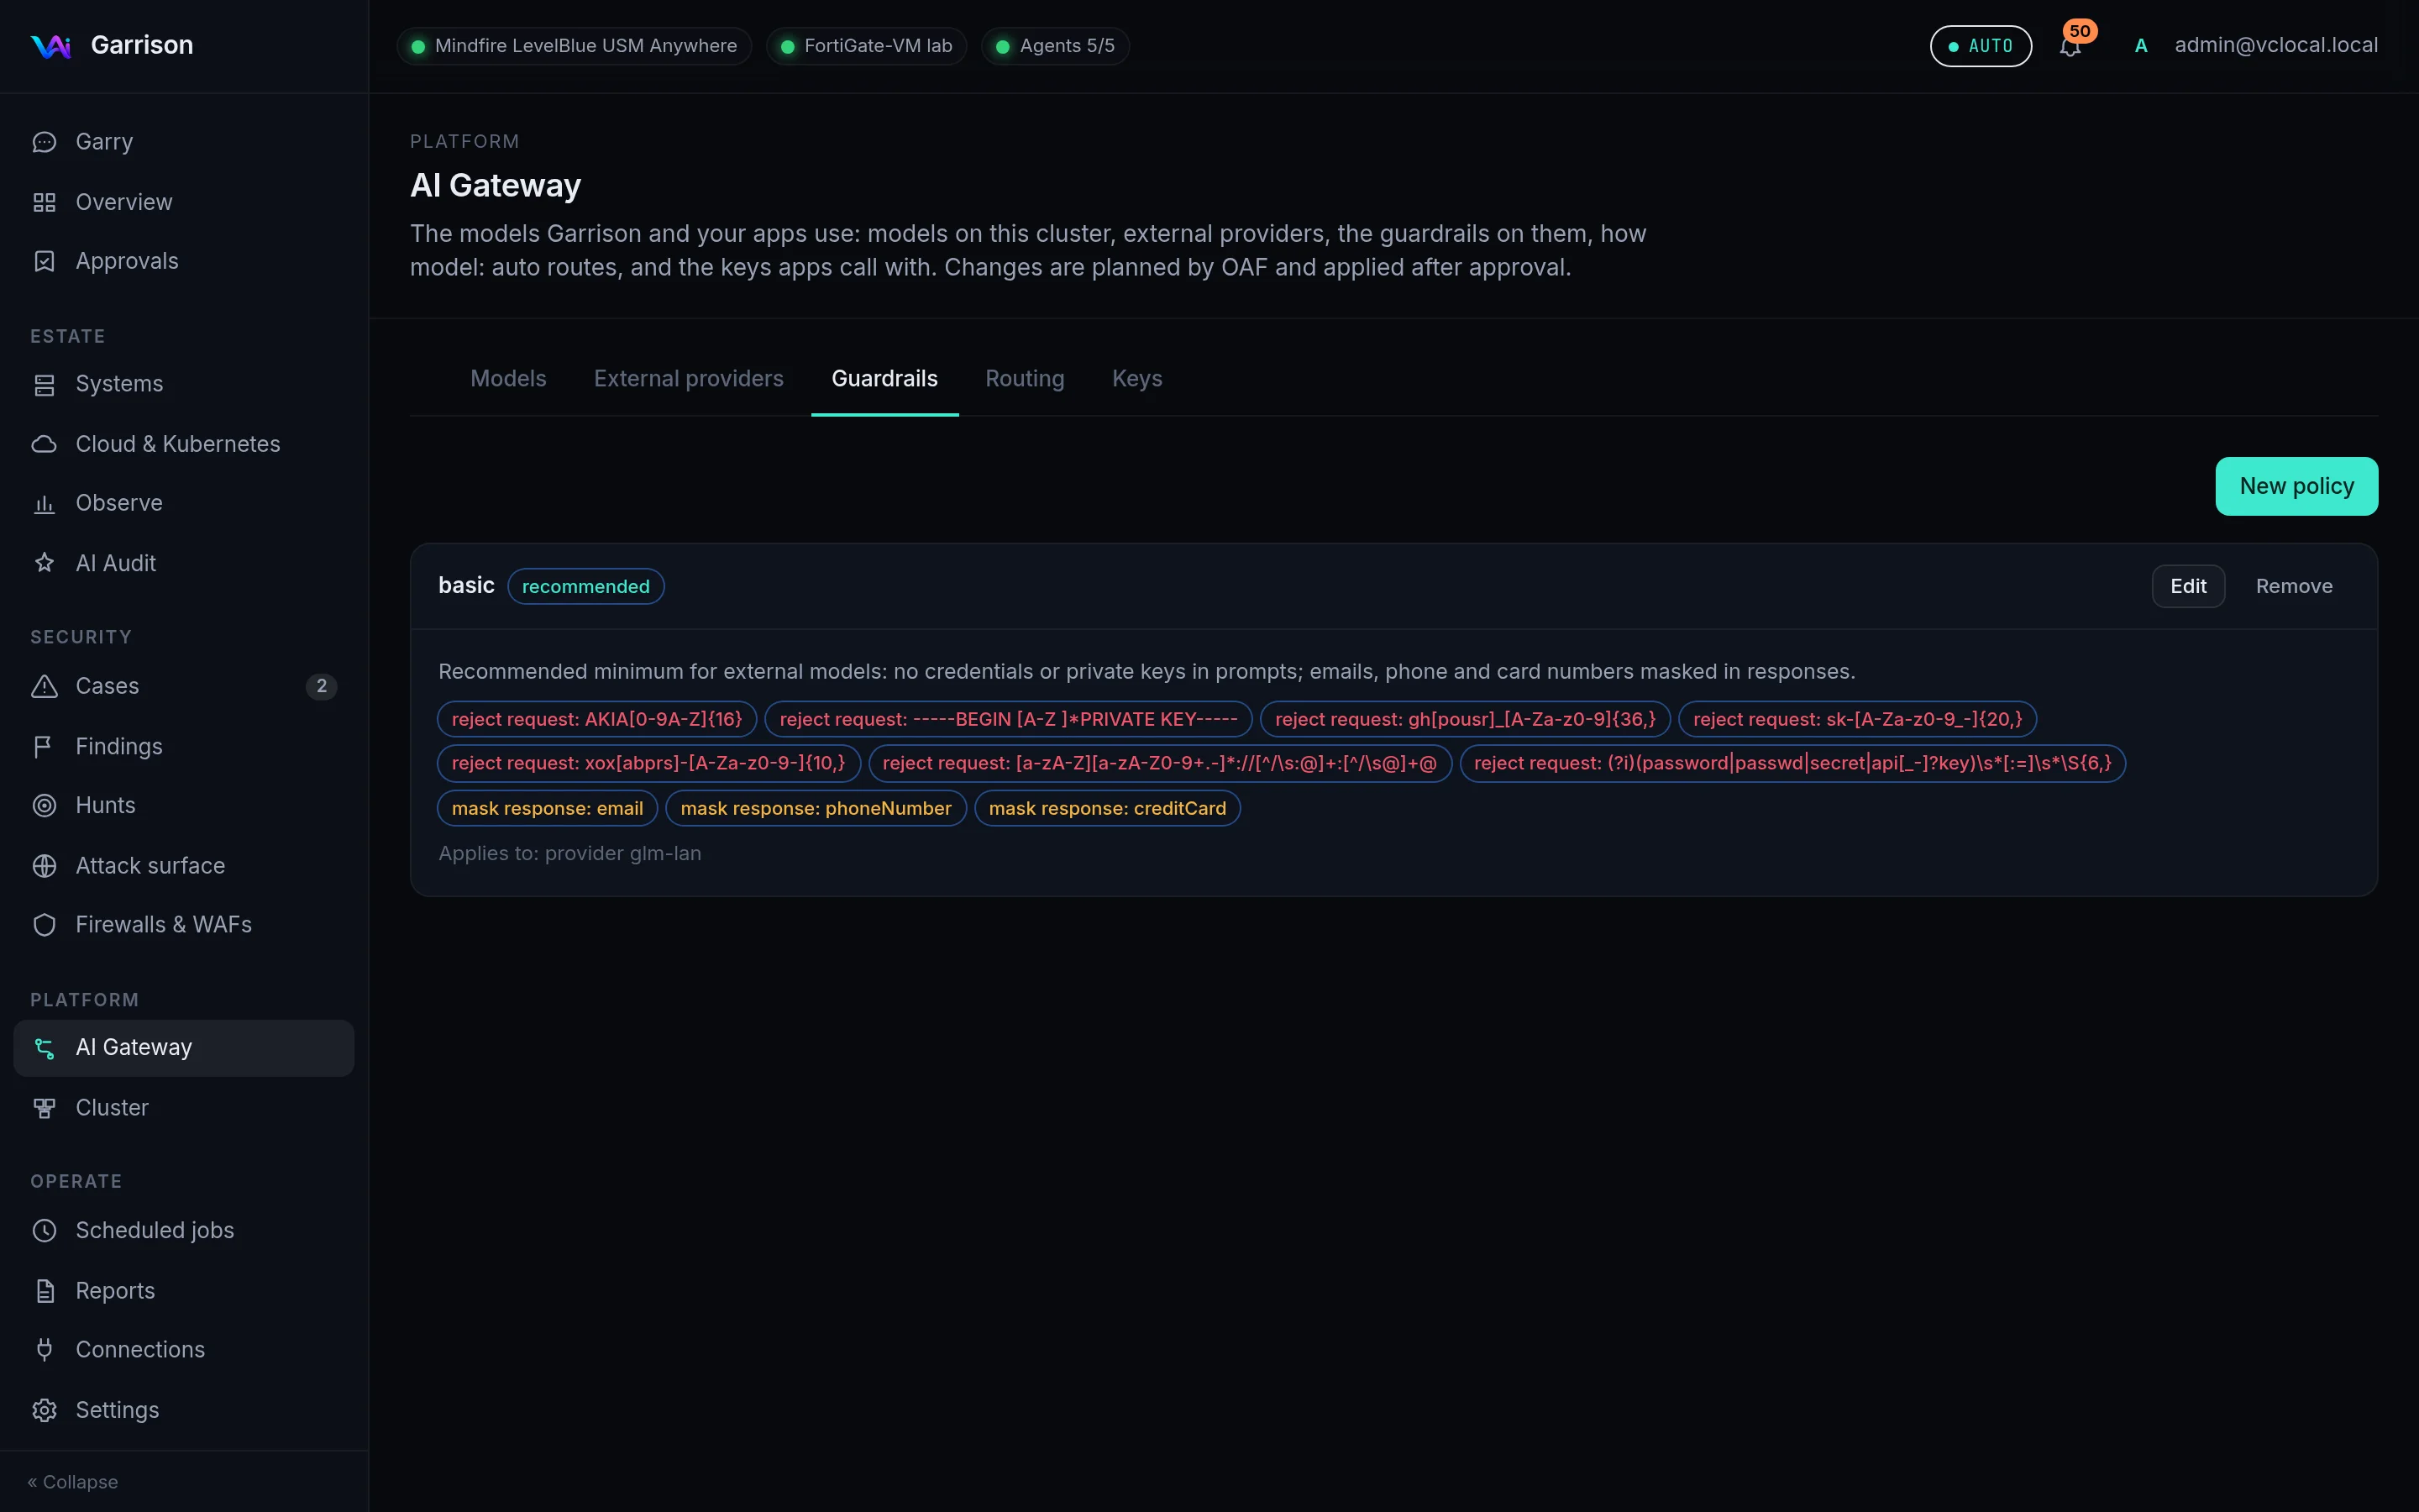Click the Systems server icon

[44, 384]
